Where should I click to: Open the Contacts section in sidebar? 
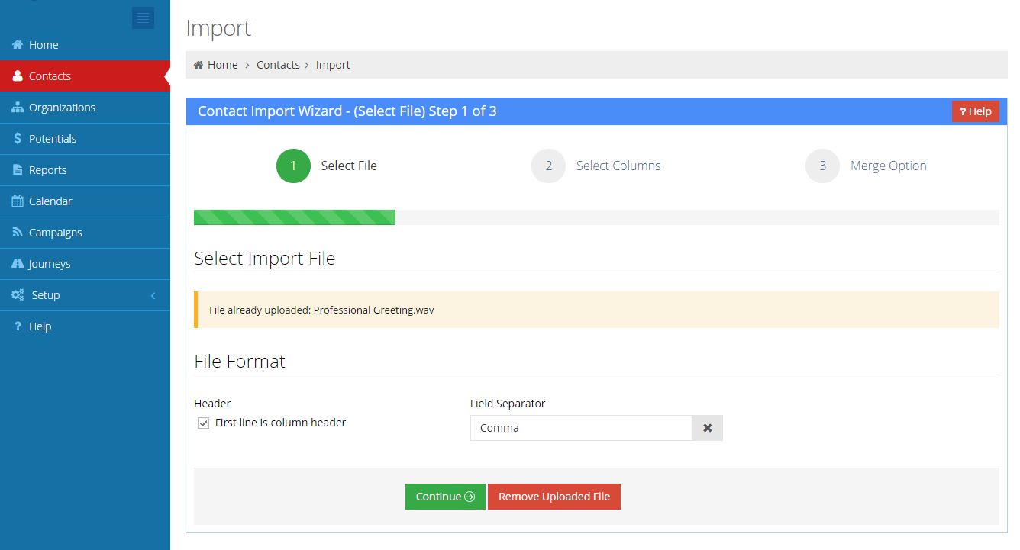point(50,76)
